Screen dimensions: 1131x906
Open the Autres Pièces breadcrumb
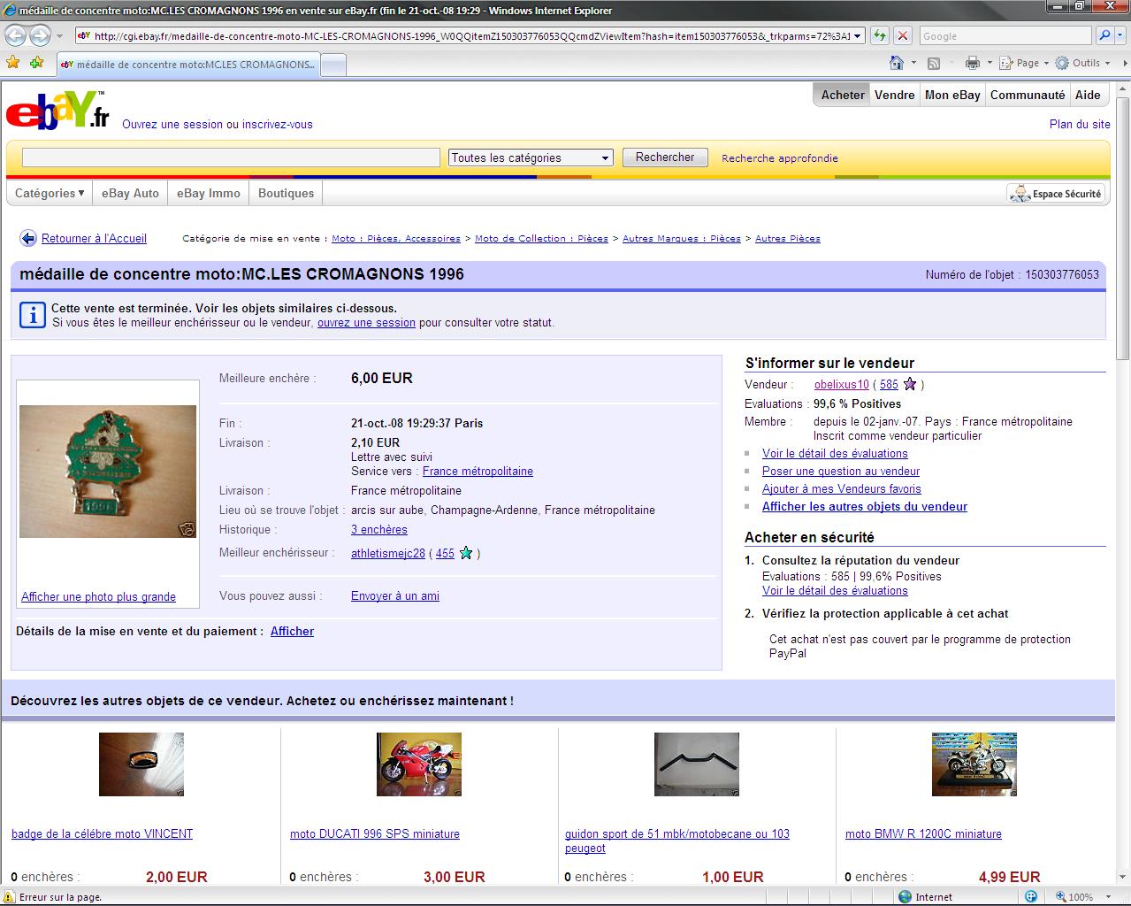click(x=788, y=239)
